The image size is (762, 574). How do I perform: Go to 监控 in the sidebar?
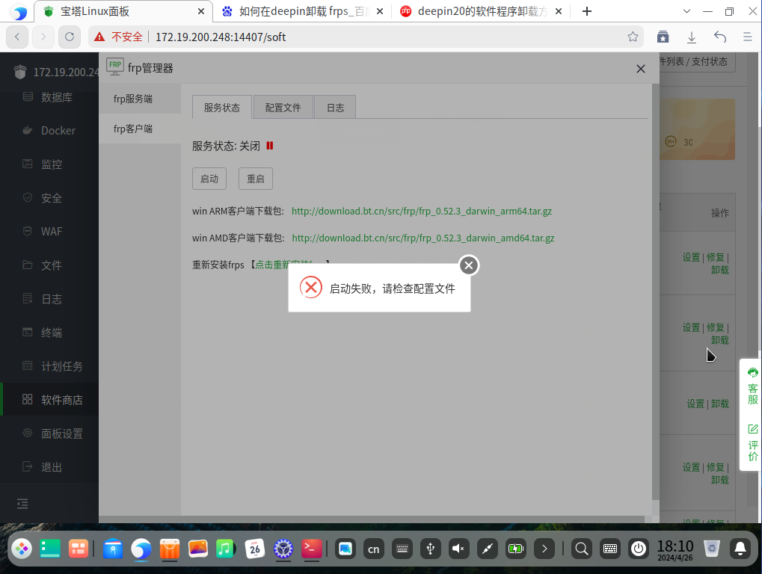[49, 164]
